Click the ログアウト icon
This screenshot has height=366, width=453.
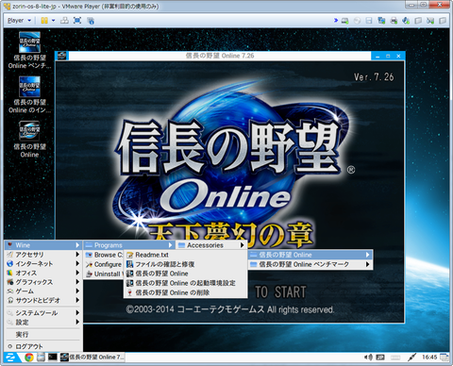[10, 346]
